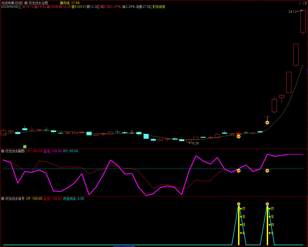The image size is (308, 247).
Task: Click the yellow bar of right signal spike
Action: point(267,225)
